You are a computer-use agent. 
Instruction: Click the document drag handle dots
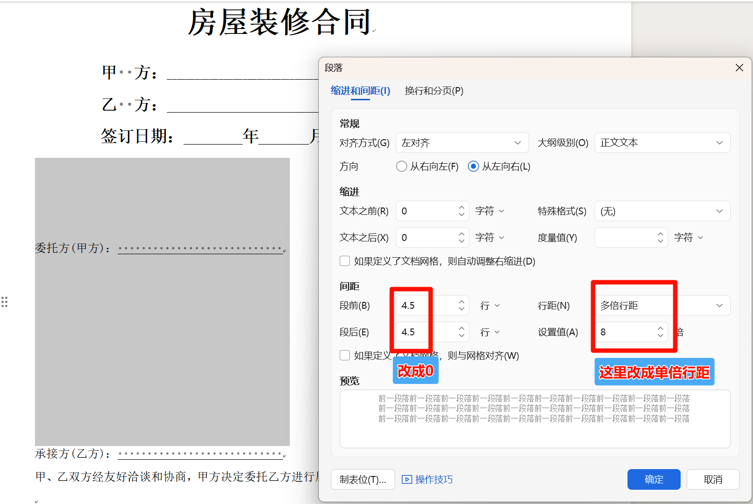5,302
